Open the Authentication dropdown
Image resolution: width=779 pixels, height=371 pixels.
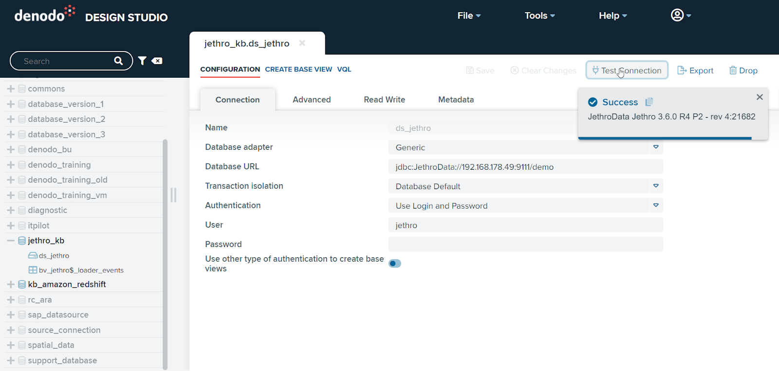pos(656,206)
